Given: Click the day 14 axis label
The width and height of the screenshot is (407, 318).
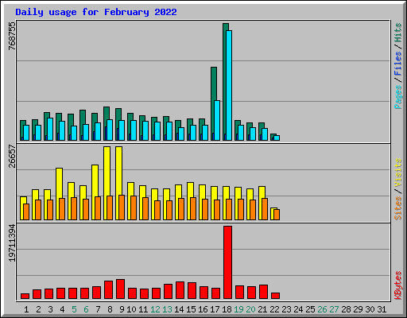Looking at the screenshot, I should [179, 309].
